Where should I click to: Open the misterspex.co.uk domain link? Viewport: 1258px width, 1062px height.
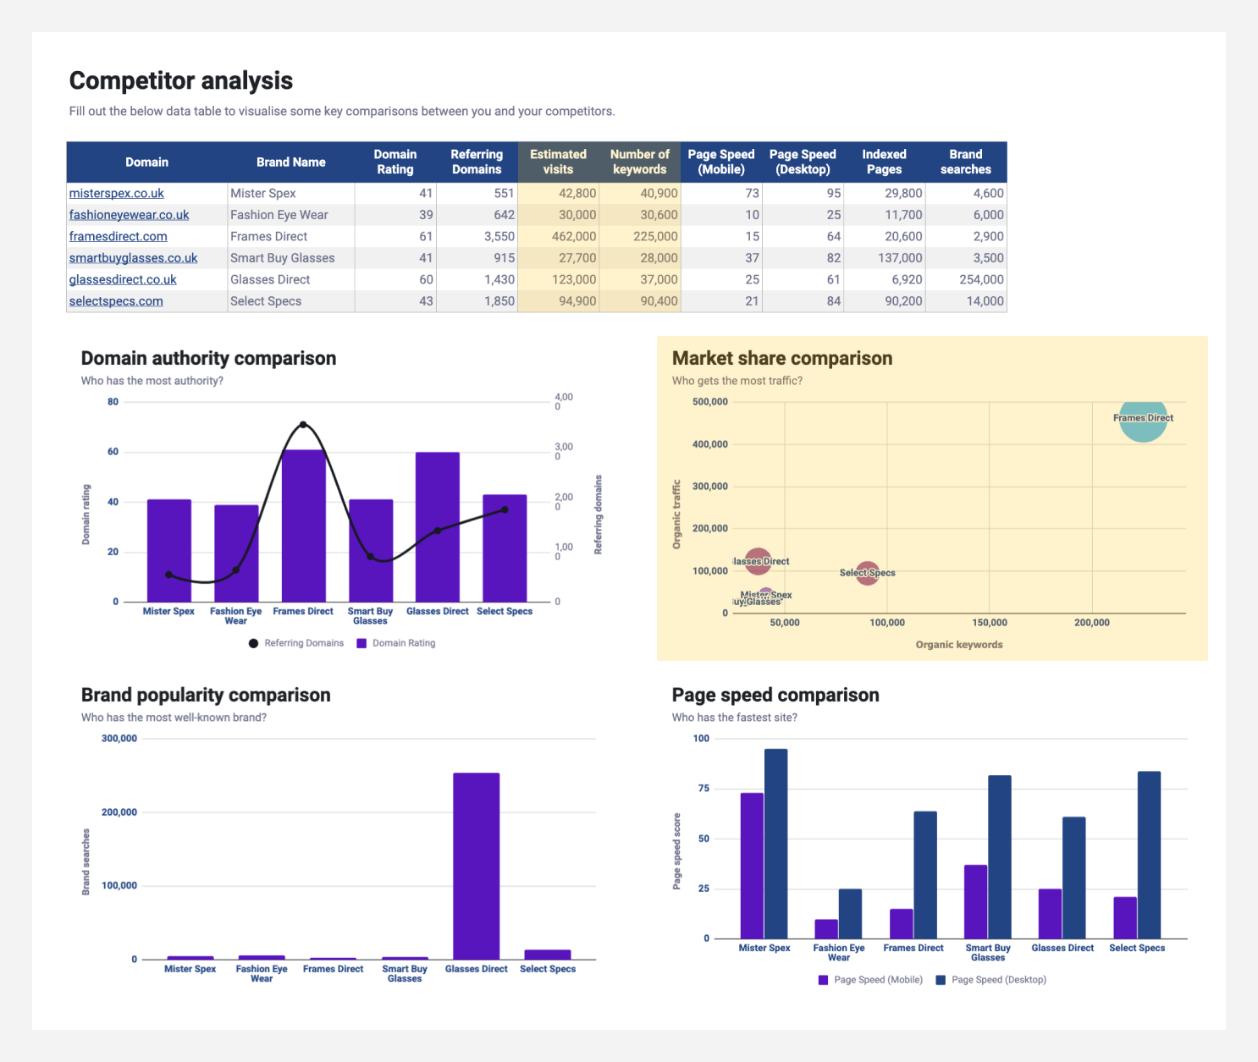[116, 193]
